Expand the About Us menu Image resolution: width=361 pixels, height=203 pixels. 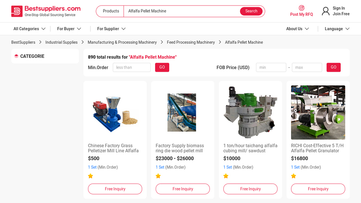tap(297, 29)
